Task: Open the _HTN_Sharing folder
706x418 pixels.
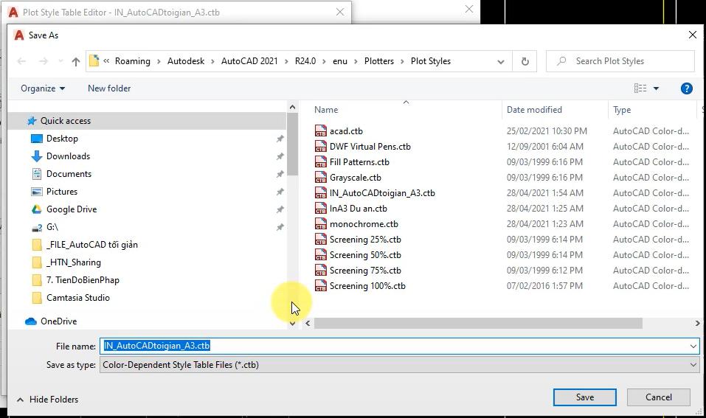Action: tap(73, 262)
